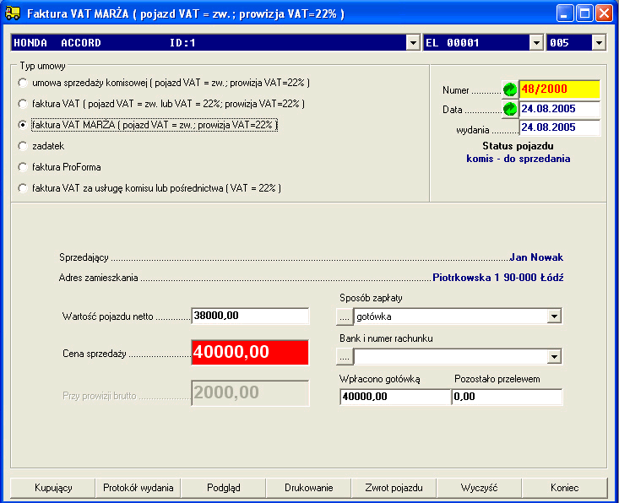Click the red Cena sprzedaży field
The width and height of the screenshot is (619, 503).
pos(250,353)
